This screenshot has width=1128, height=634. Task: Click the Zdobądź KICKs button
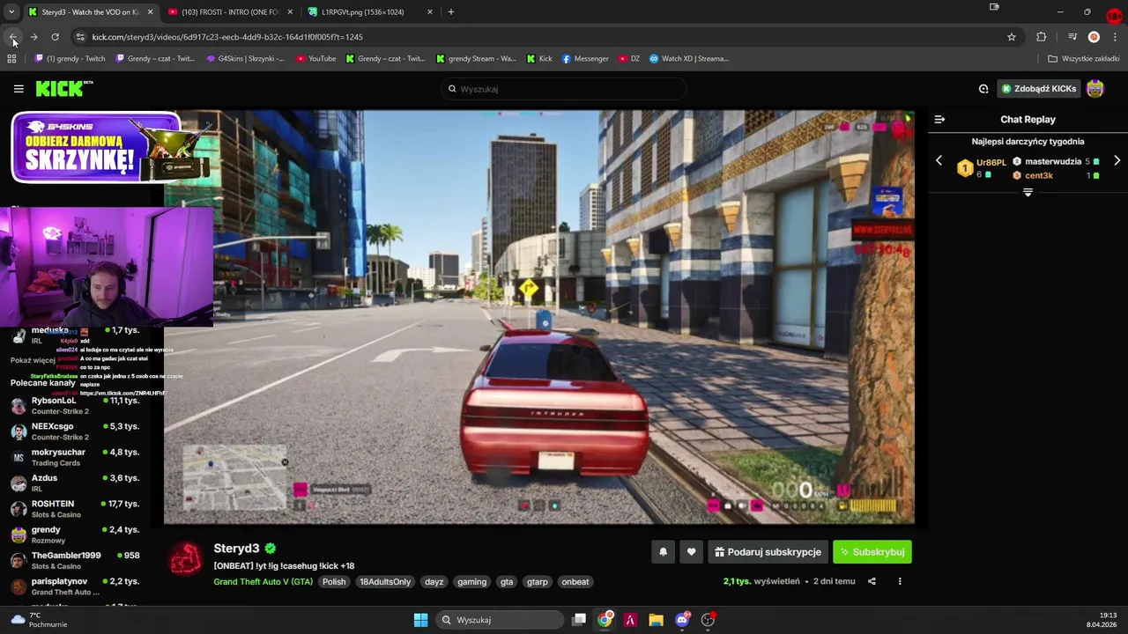(x=1038, y=89)
